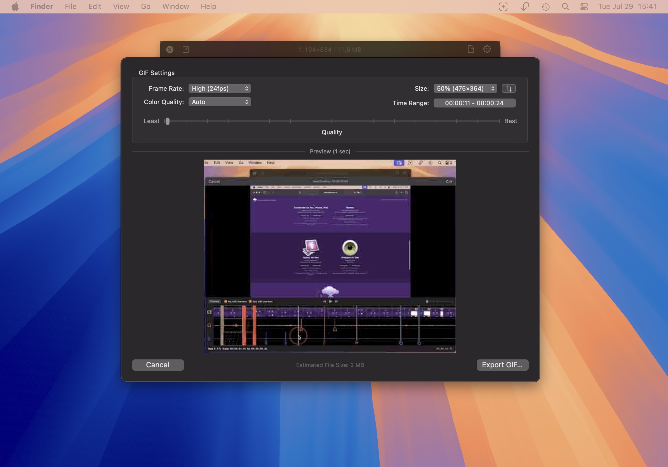Click the Cancel button

(158, 365)
